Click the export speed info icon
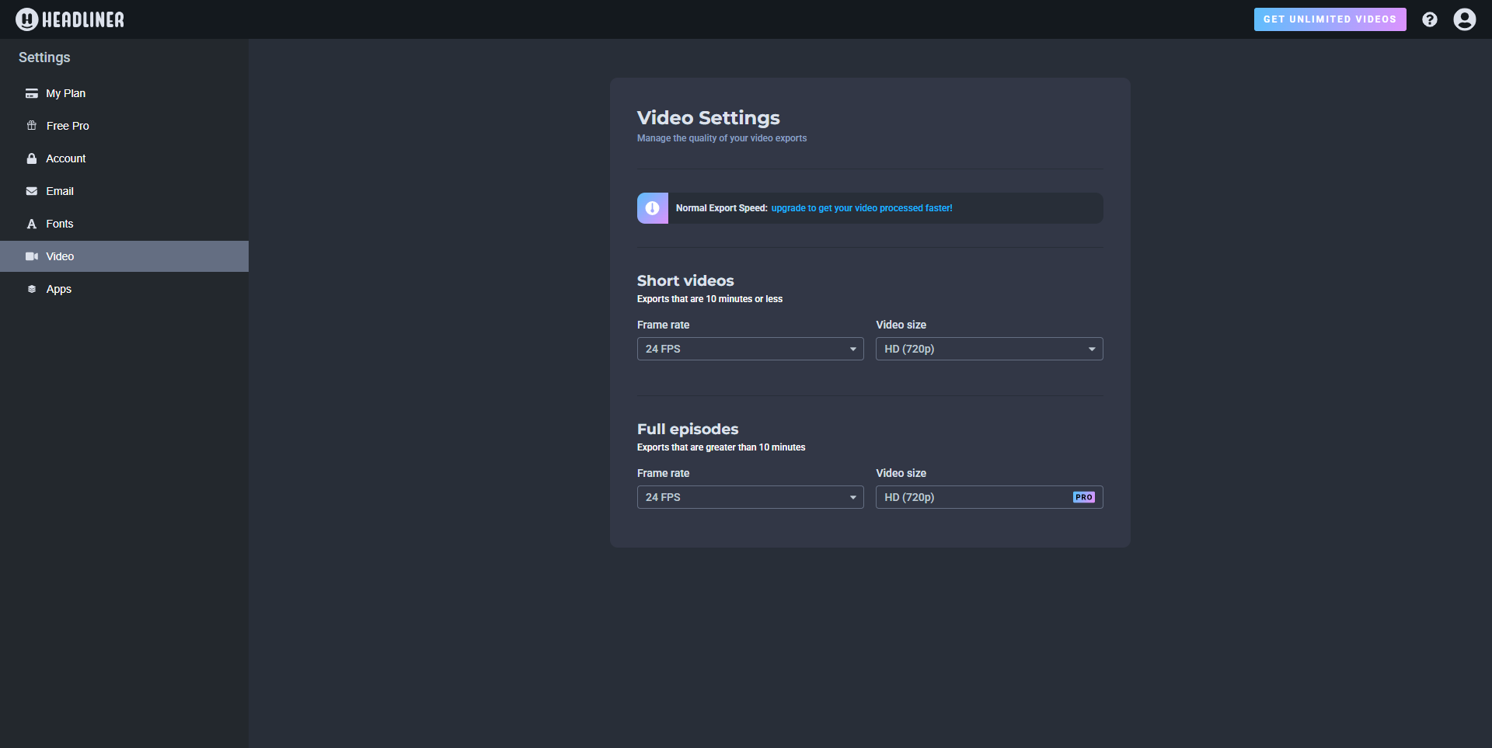1492x748 pixels. [653, 208]
